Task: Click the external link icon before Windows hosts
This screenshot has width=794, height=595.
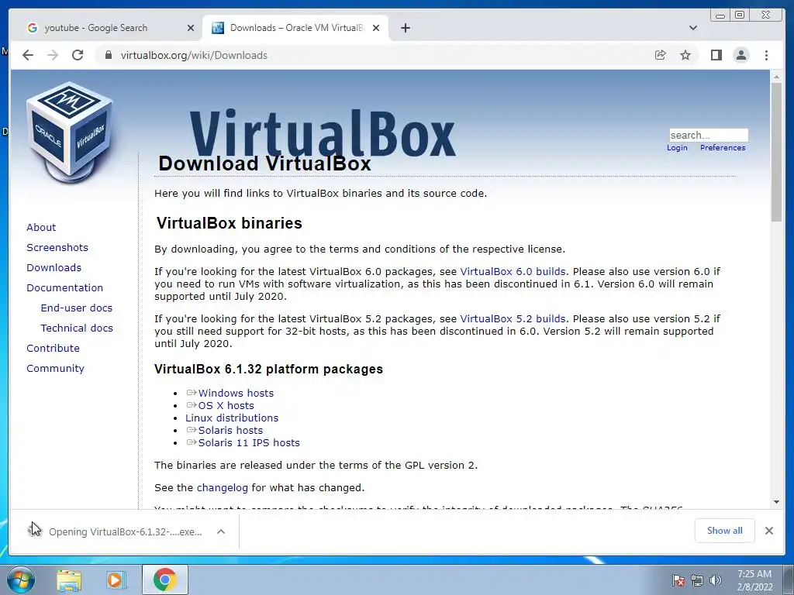Action: [x=192, y=393]
